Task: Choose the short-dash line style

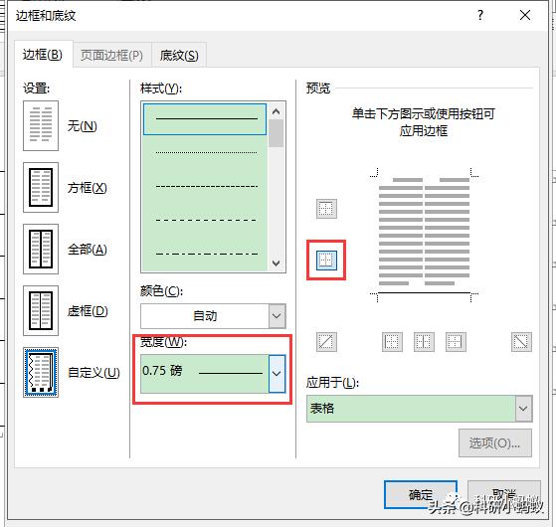Action: (x=205, y=186)
